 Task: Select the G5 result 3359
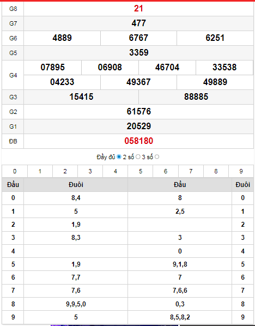[x=139, y=52]
